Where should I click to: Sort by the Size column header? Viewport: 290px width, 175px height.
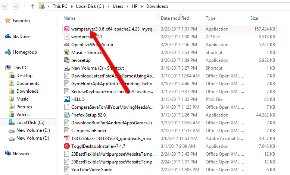(x=254, y=18)
